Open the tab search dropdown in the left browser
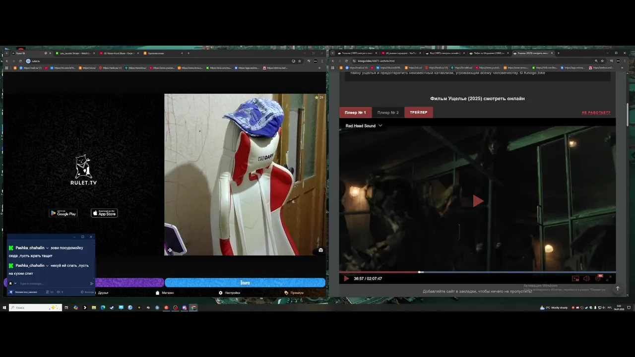This screenshot has height=357, width=635. 6,53
